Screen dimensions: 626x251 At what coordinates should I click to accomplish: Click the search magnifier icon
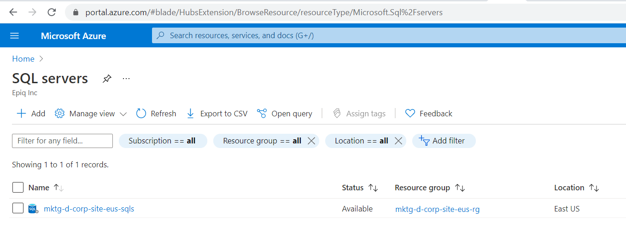[x=160, y=35]
